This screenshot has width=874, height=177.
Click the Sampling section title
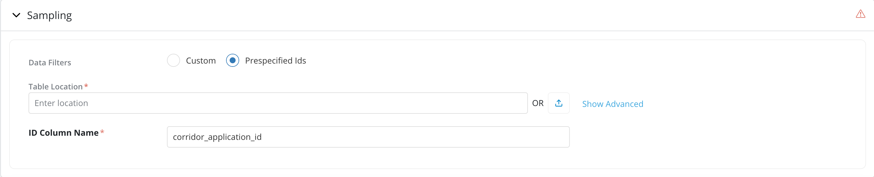[x=49, y=16]
